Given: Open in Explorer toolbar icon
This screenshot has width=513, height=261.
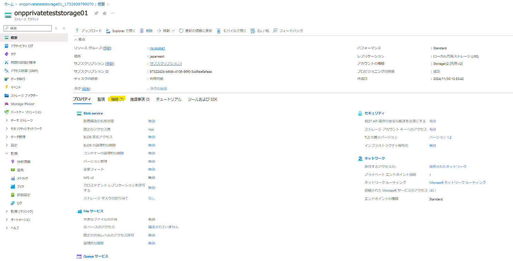Looking at the screenshot, I should (x=108, y=31).
